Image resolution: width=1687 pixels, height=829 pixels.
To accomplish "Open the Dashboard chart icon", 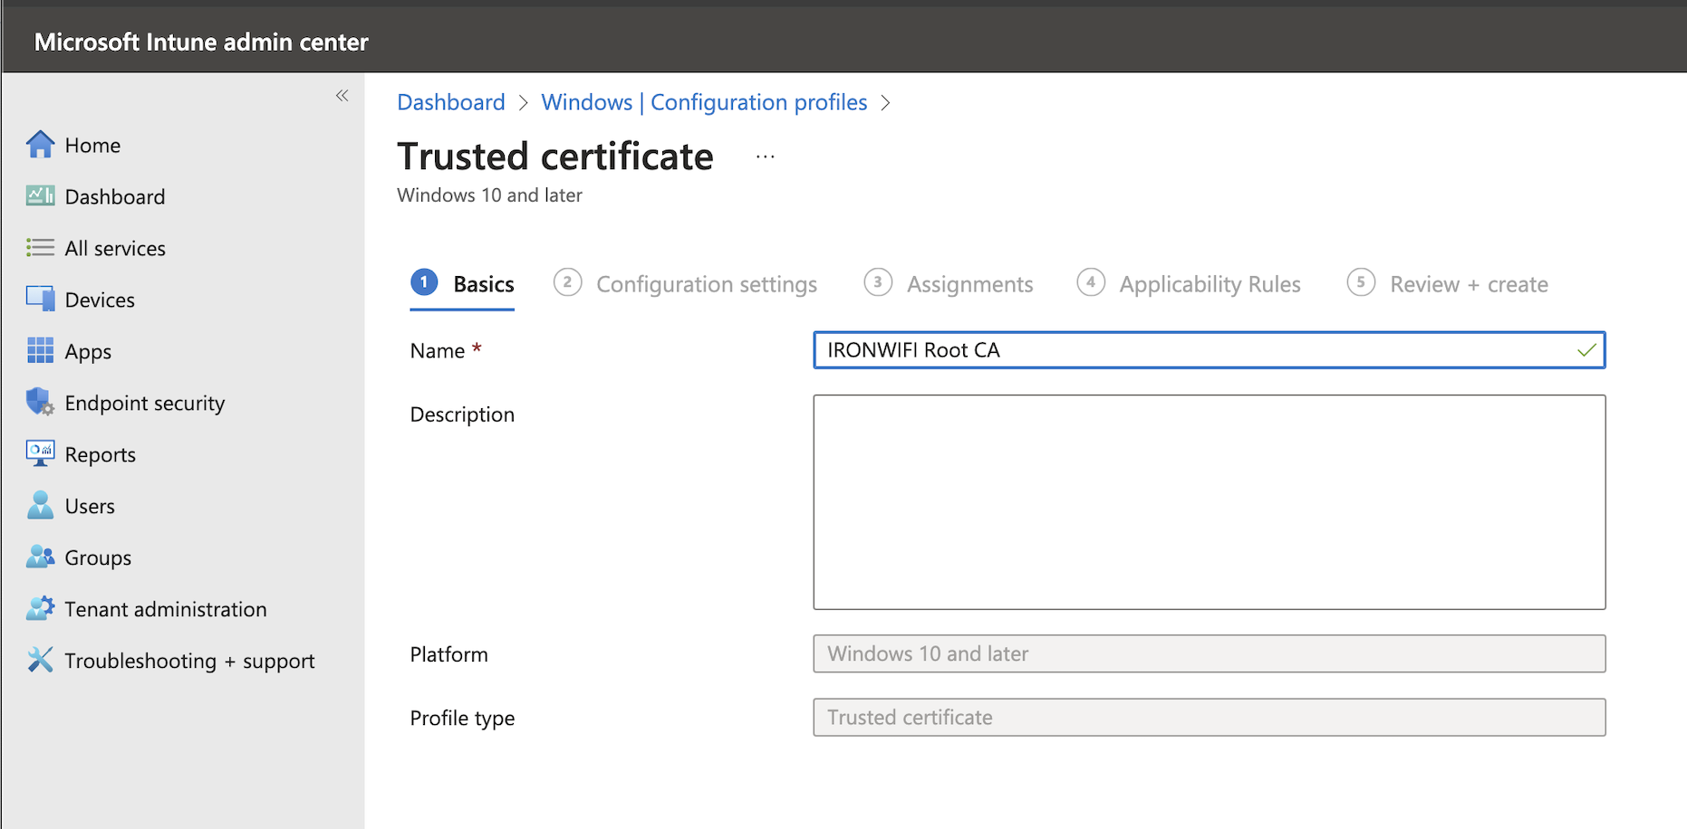I will (41, 195).
